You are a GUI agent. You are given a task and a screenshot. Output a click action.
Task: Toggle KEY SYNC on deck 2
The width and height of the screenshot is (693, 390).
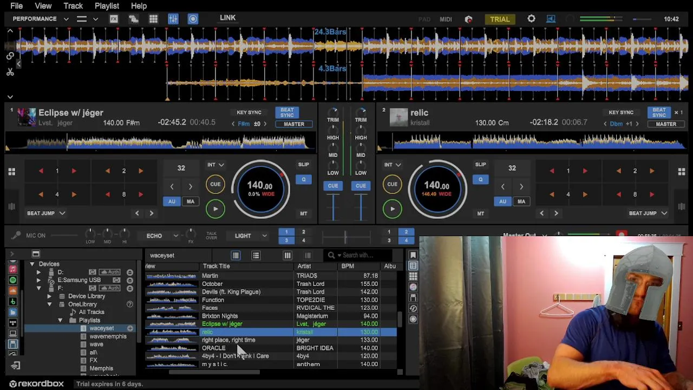pyautogui.click(x=620, y=112)
